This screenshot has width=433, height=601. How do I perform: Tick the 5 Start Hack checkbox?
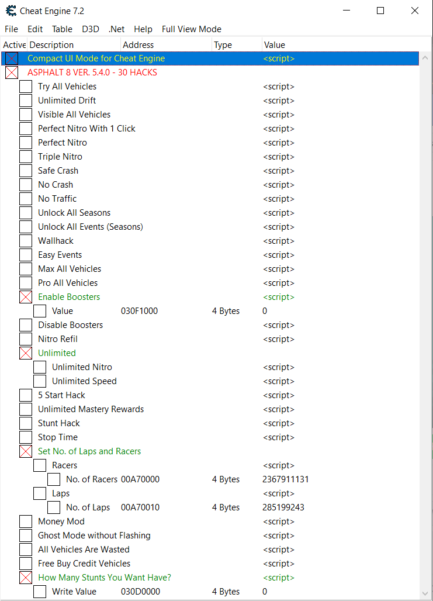26,395
